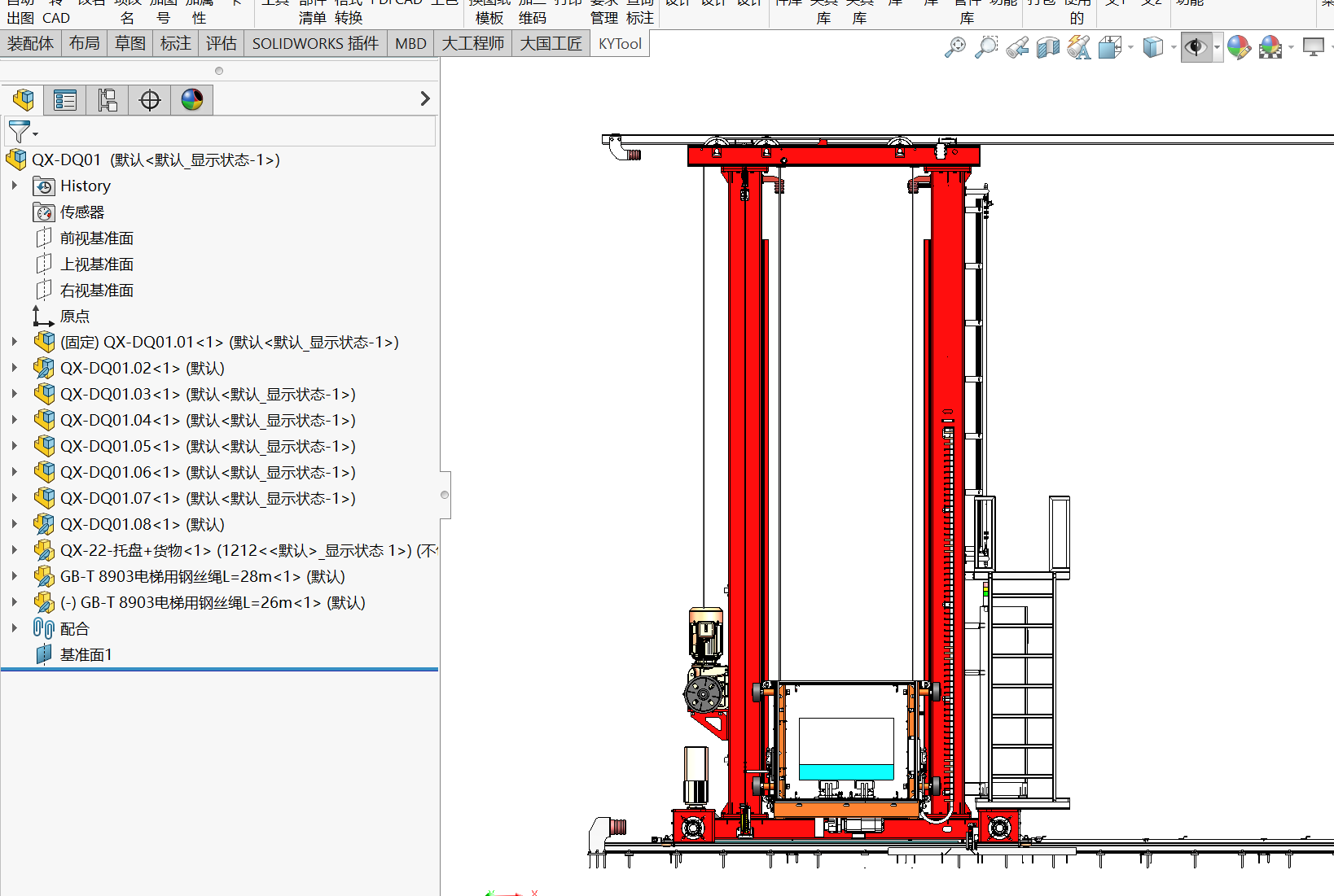Open the DisplayManager color sphere tab

192,100
